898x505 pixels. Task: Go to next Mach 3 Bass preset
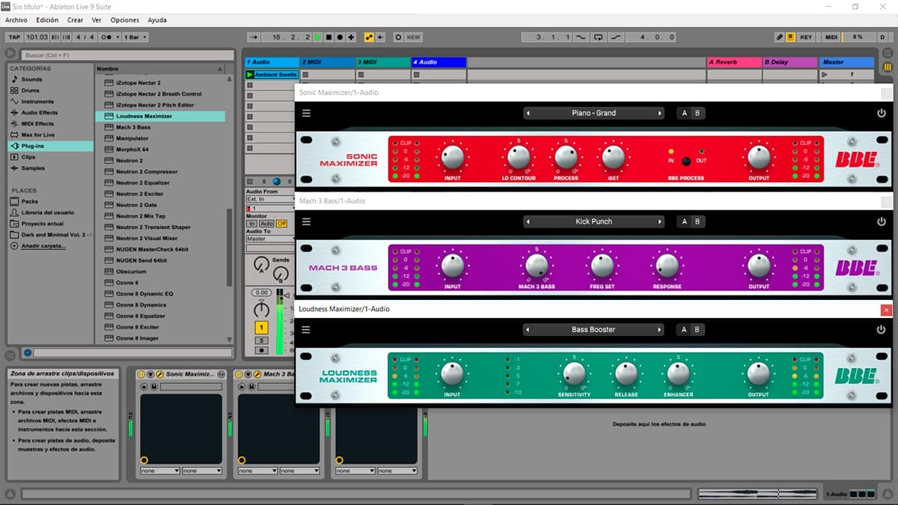(x=660, y=221)
